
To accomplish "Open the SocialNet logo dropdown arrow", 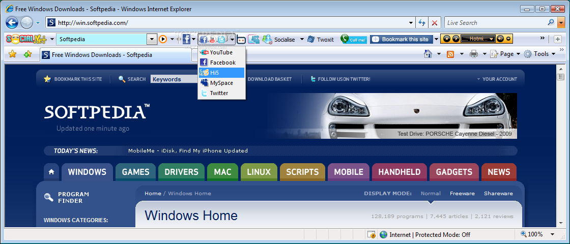I will point(52,39).
